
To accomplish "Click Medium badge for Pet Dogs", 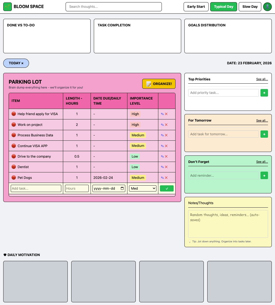I will click(x=138, y=178).
